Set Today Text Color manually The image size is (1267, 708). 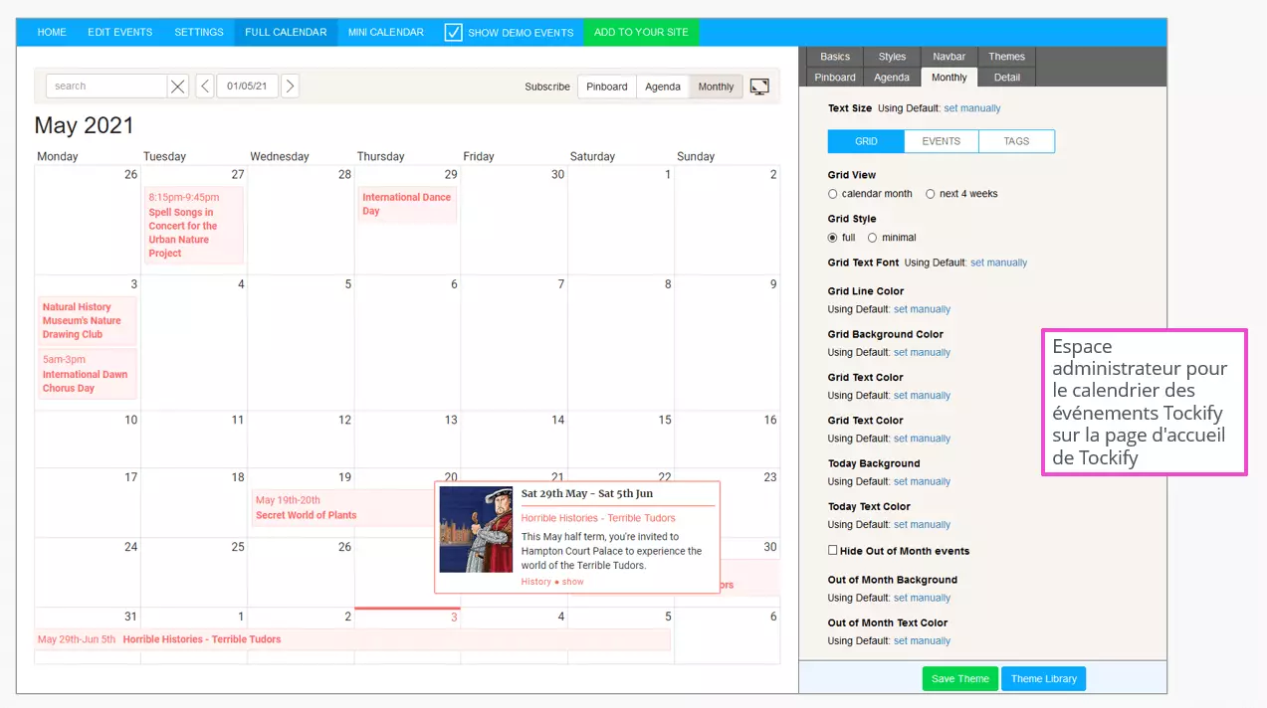tap(922, 524)
